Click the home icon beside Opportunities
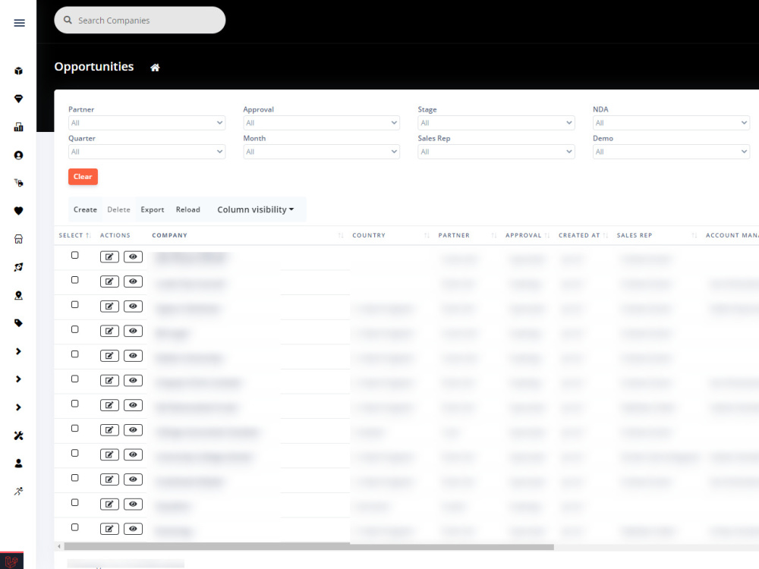Screen dimensions: 759x569 [155, 68]
